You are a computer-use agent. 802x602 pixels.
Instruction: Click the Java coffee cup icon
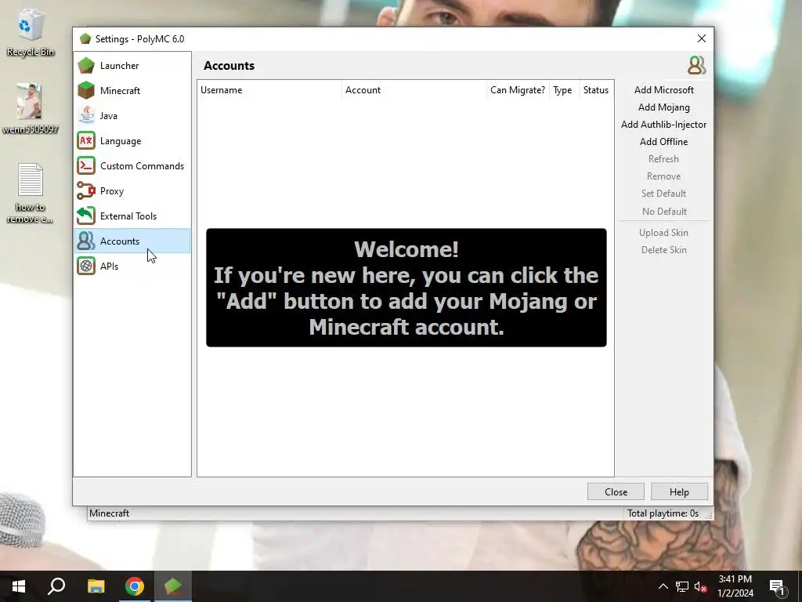click(x=86, y=116)
